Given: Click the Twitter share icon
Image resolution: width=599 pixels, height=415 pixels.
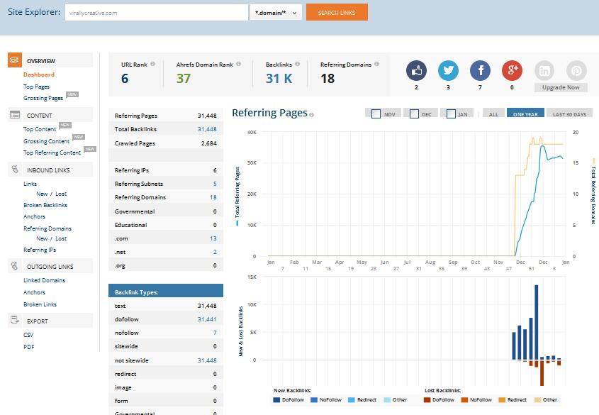Looking at the screenshot, I should pos(448,70).
